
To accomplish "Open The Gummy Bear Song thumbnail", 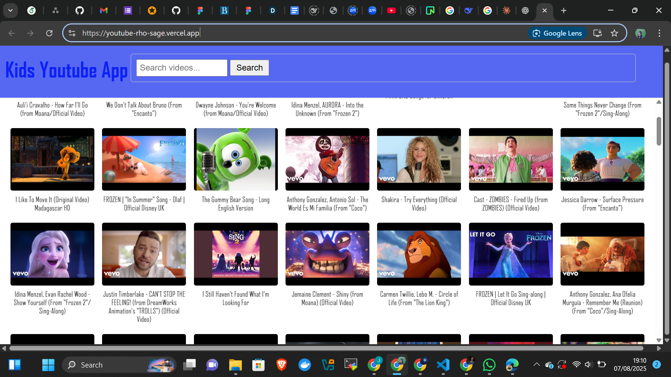I will [236, 159].
